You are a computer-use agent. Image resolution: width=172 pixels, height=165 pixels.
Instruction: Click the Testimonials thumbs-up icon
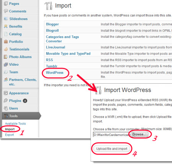(6, 49)
